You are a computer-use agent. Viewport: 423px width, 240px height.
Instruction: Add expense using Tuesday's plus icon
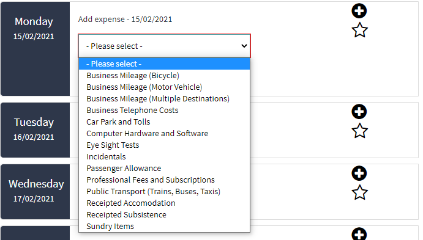click(x=359, y=112)
